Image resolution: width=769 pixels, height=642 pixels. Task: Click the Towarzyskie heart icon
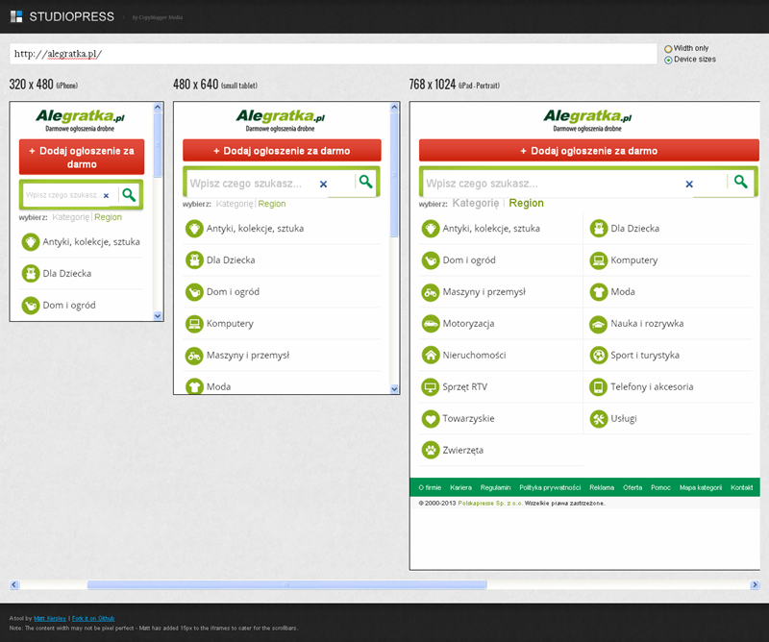pyautogui.click(x=430, y=419)
